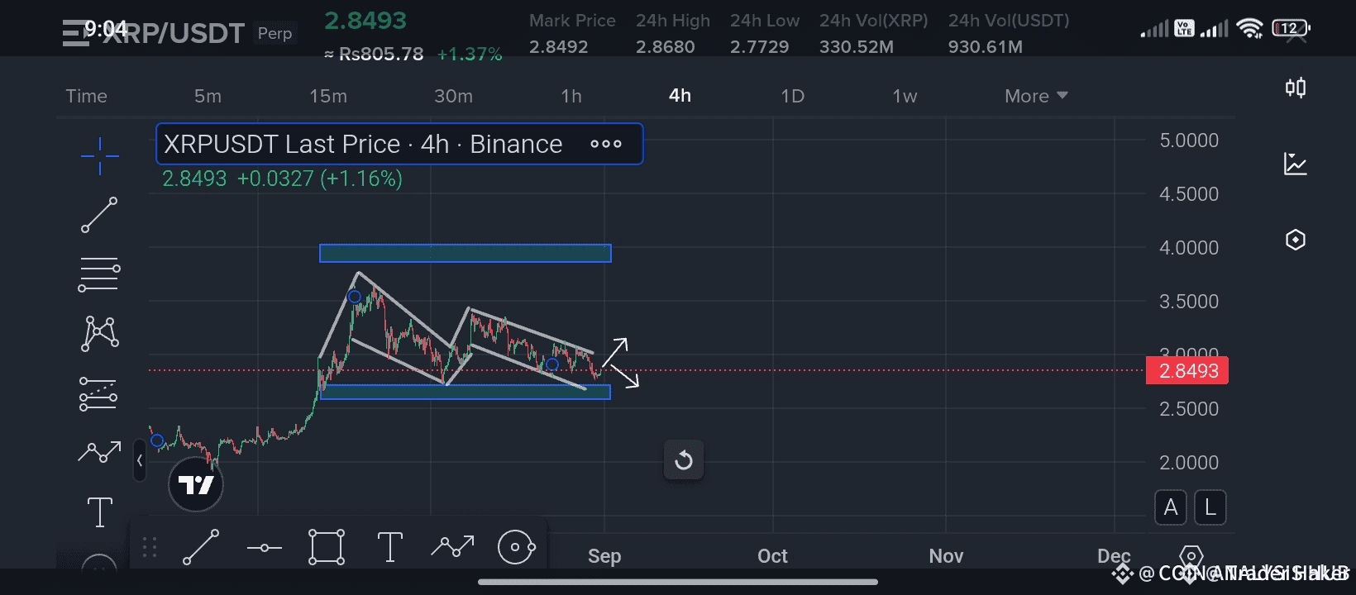This screenshot has width=1356, height=595.
Task: Switch to the 30m timeframe
Action: pyautogui.click(x=454, y=96)
